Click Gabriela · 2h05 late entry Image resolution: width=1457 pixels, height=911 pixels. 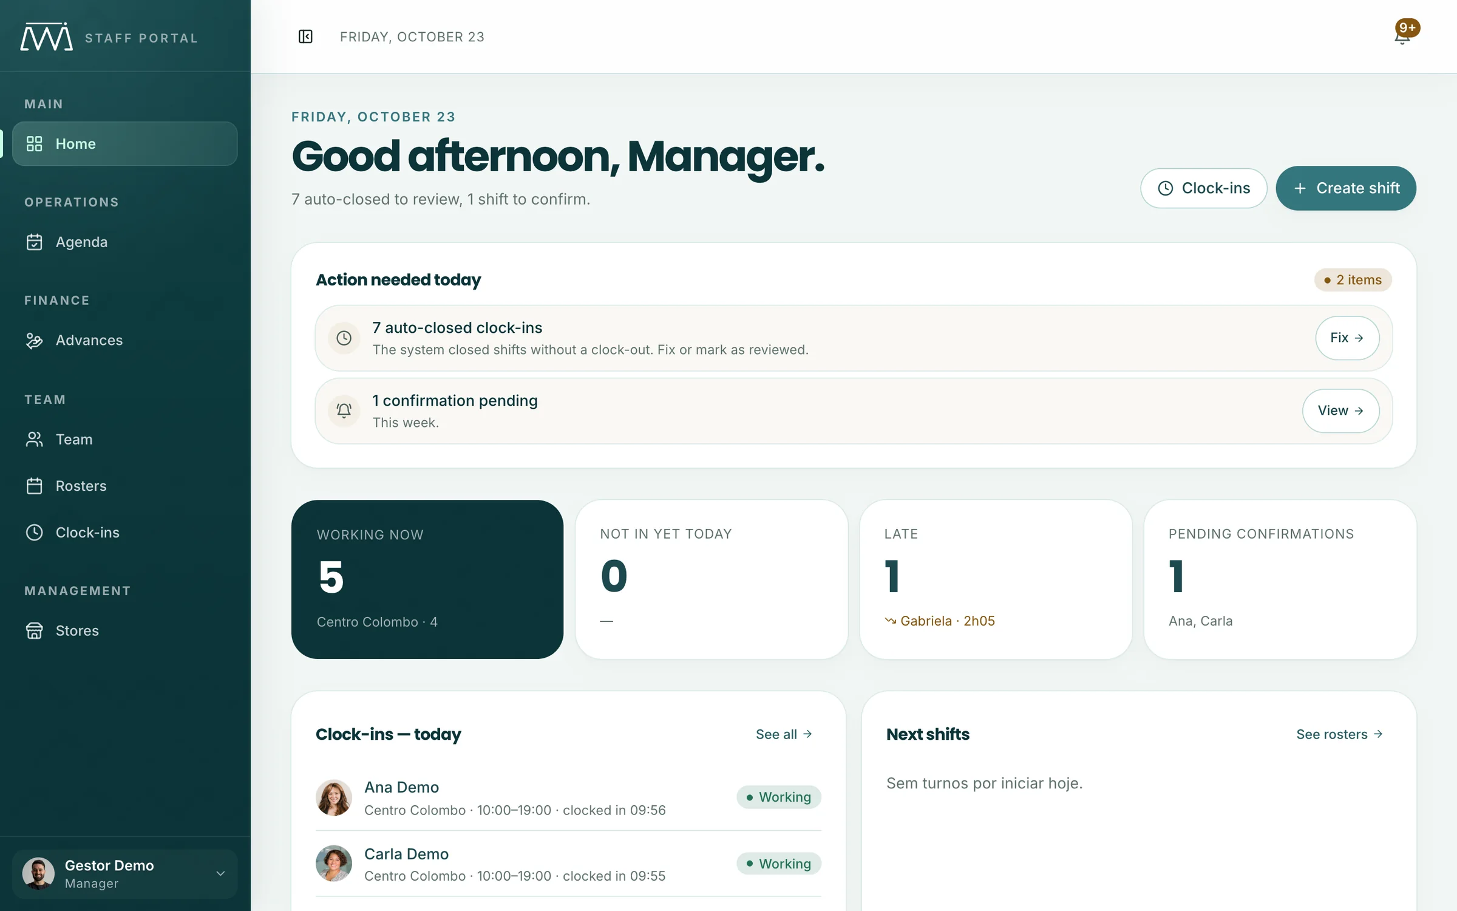940,621
